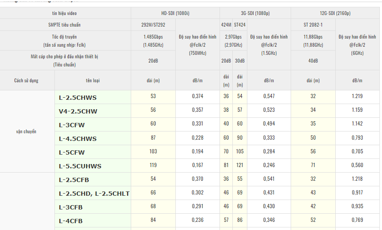Select the "vận chuyển" category cell
Screen dimensions: 382x230
coord(26,131)
